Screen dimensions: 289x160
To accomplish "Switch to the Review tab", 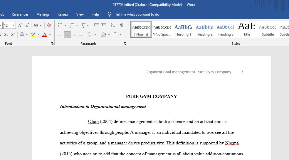I will coord(63,14).
